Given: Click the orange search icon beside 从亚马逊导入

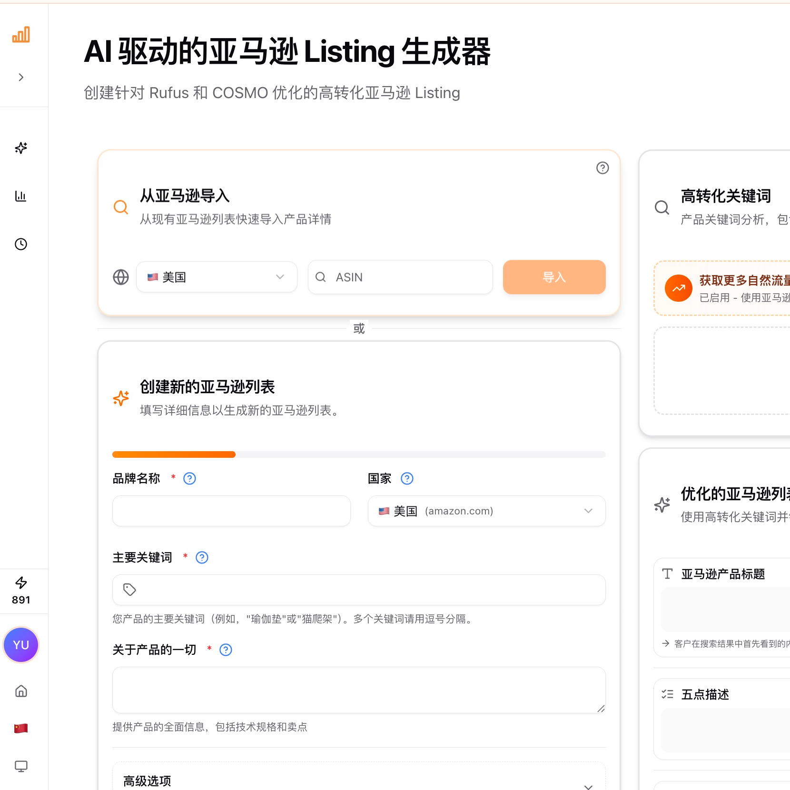Looking at the screenshot, I should (x=121, y=207).
